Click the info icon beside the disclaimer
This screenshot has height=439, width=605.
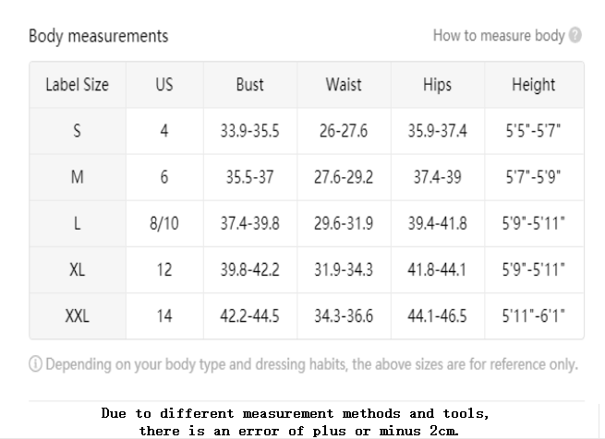[35, 364]
